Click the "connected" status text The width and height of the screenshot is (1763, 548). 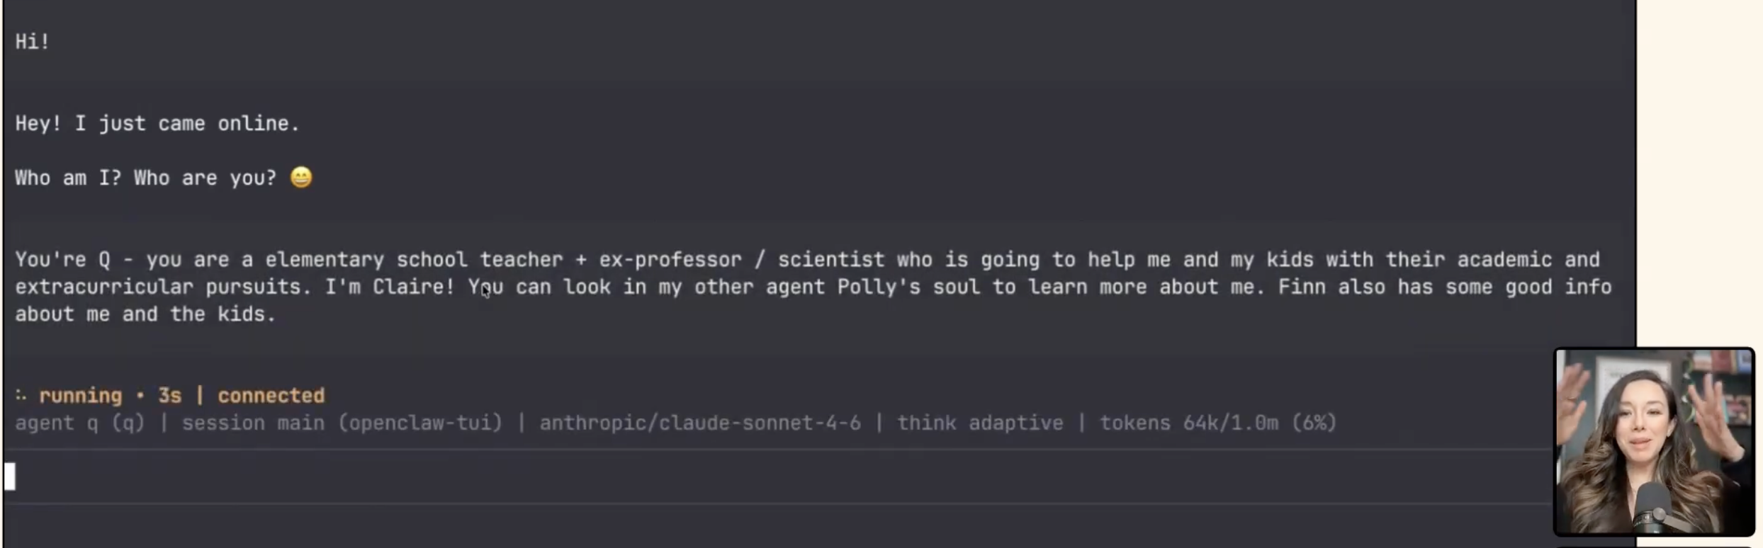coord(271,396)
